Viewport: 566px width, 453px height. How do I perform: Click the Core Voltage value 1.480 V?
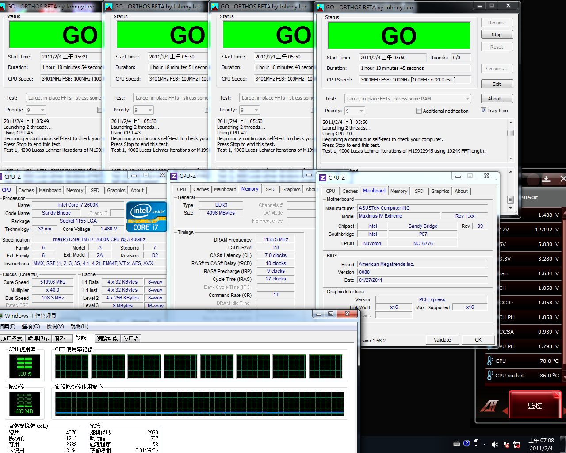click(x=108, y=229)
